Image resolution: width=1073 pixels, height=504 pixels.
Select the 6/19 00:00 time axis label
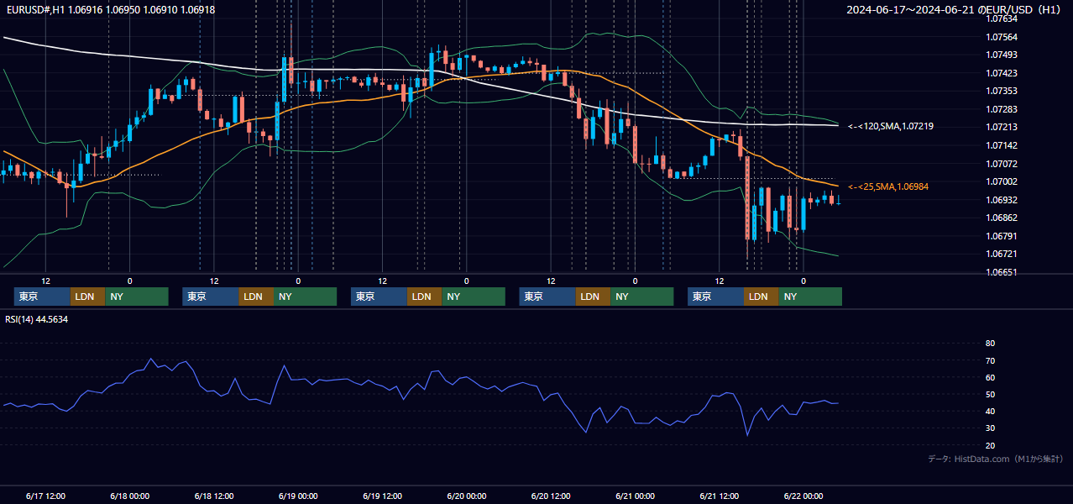point(298,496)
